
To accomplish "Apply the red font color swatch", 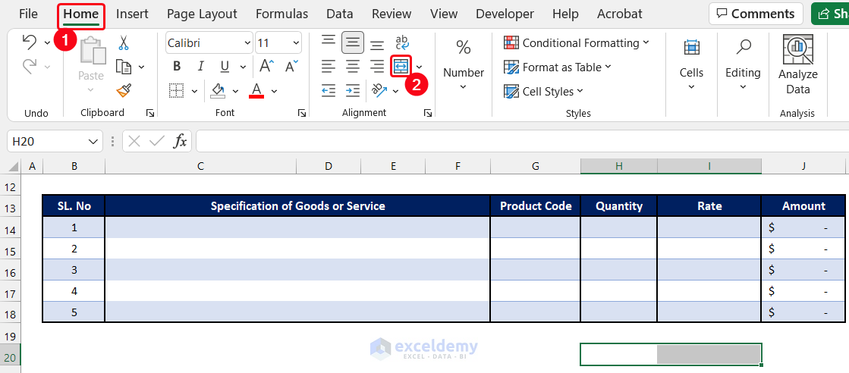I will click(x=256, y=91).
